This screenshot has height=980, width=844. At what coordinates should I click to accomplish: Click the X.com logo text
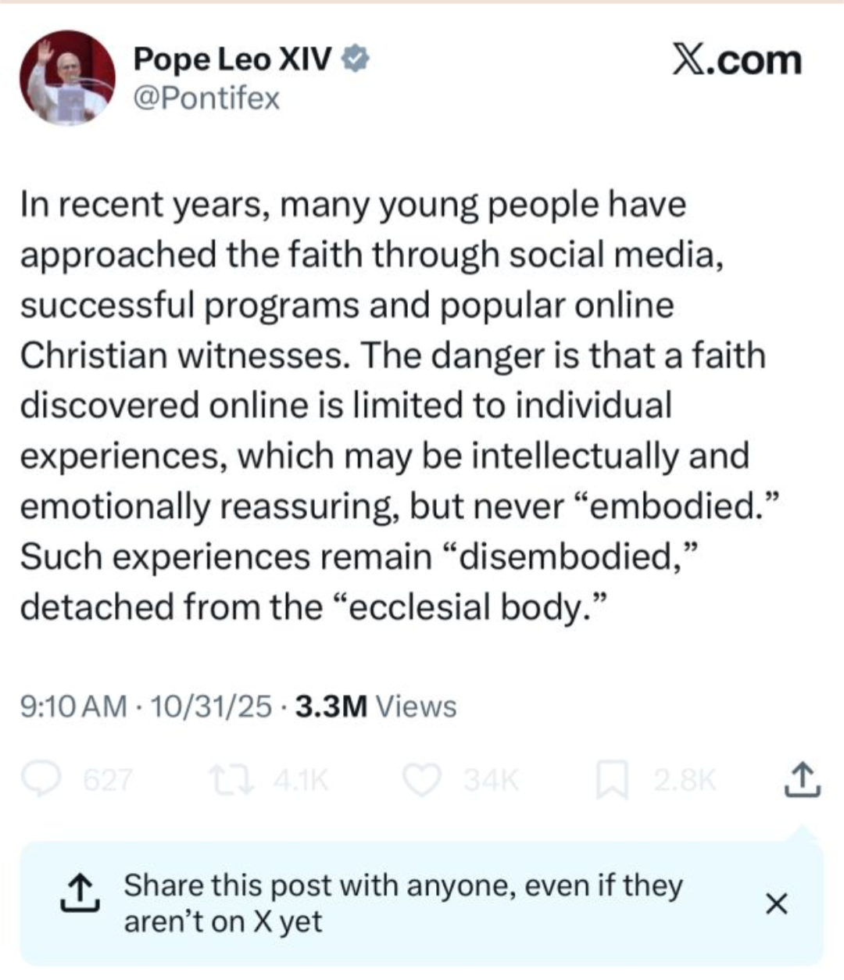737,60
